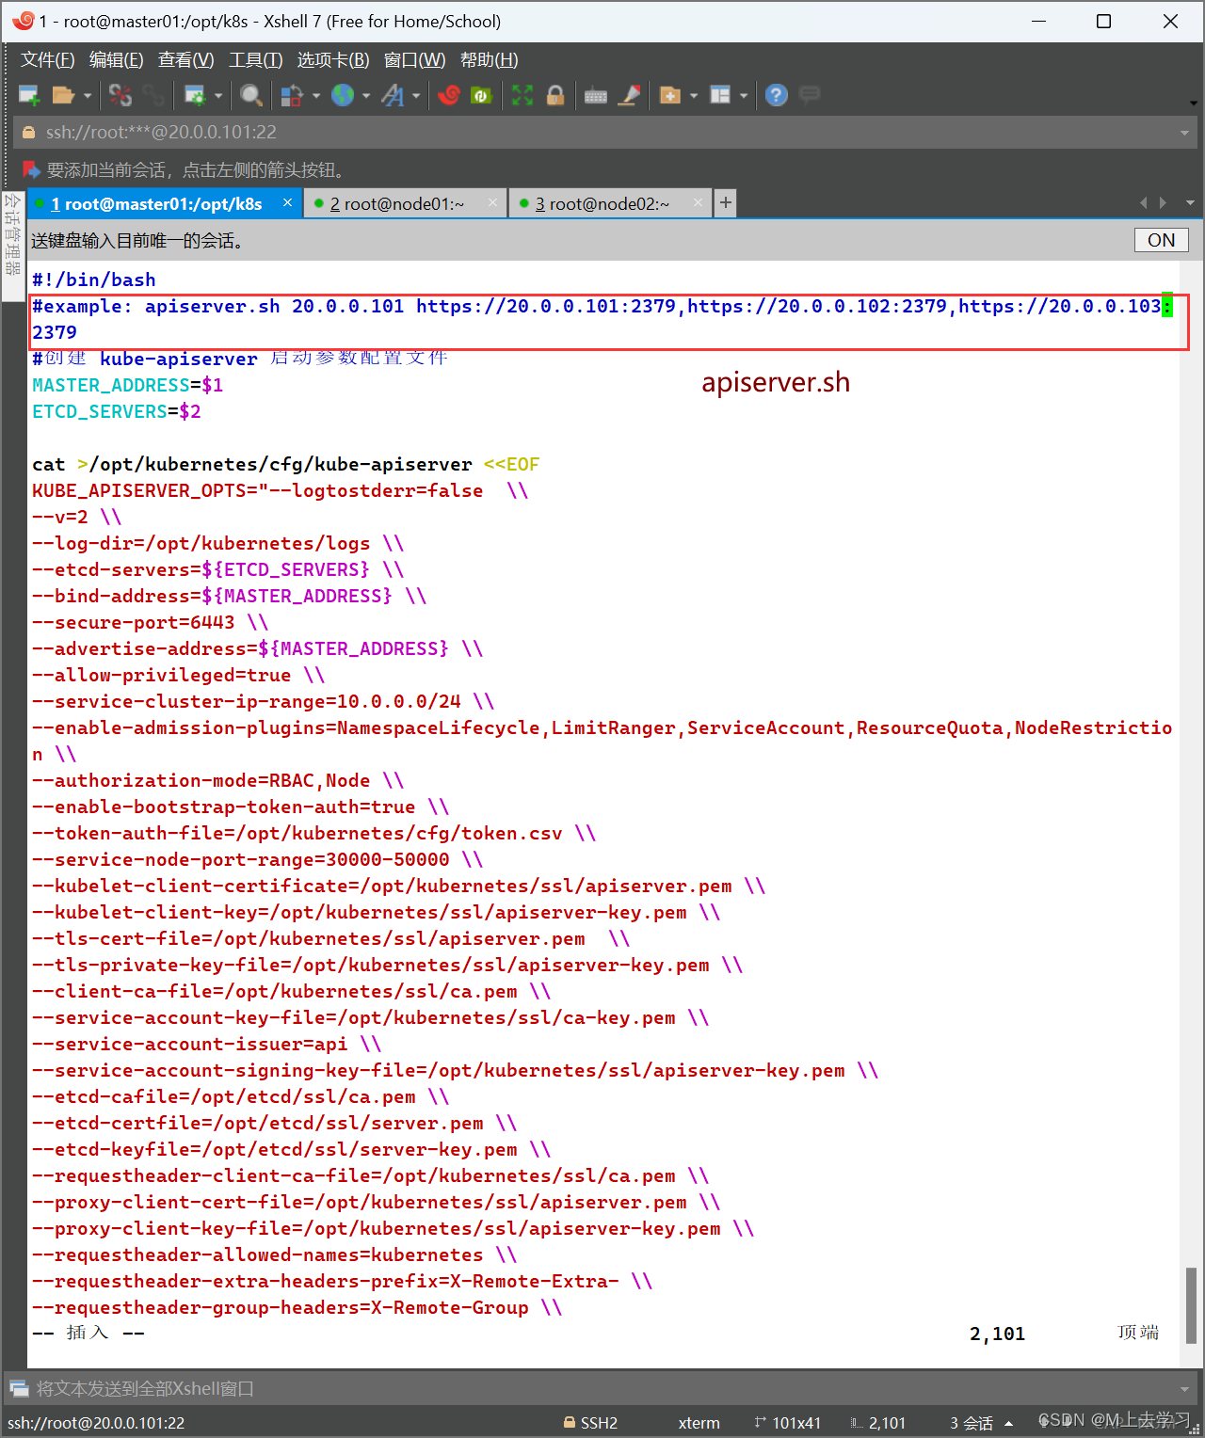
Task: Open the 窗口(W) menu
Action: pos(415,60)
